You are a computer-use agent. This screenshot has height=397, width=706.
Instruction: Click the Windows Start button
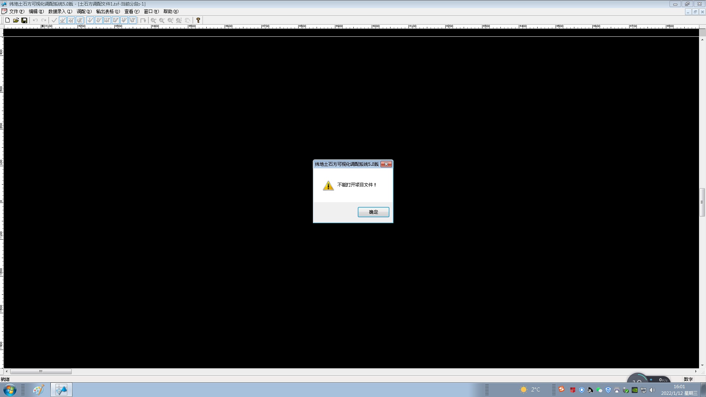pyautogui.click(x=10, y=390)
